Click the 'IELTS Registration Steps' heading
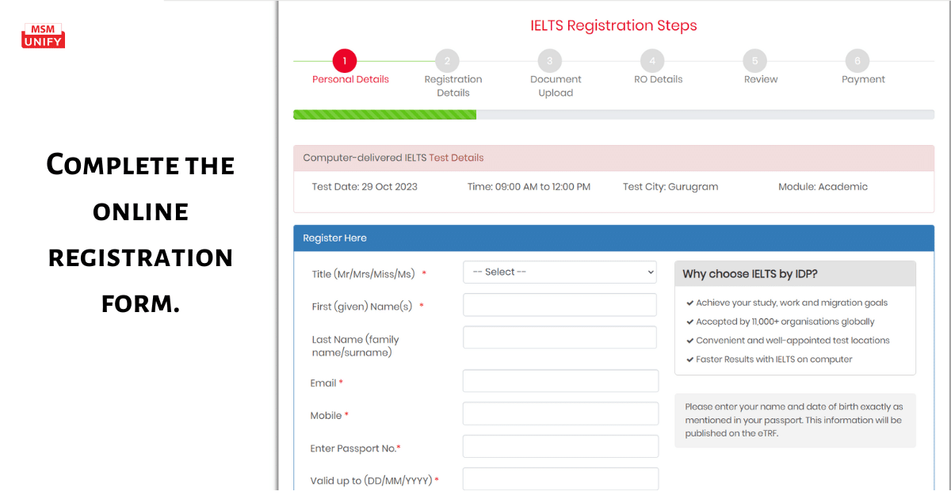The image size is (951, 499). (613, 25)
